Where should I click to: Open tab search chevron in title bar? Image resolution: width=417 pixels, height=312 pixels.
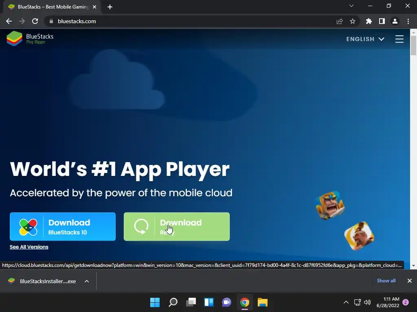[351, 6]
